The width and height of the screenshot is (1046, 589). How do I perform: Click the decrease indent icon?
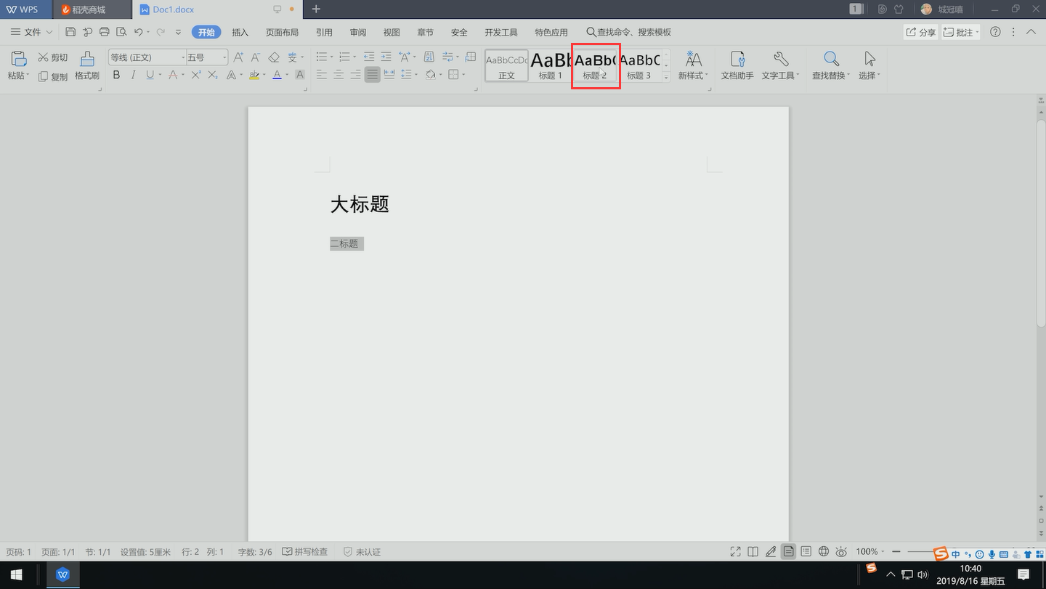369,57
